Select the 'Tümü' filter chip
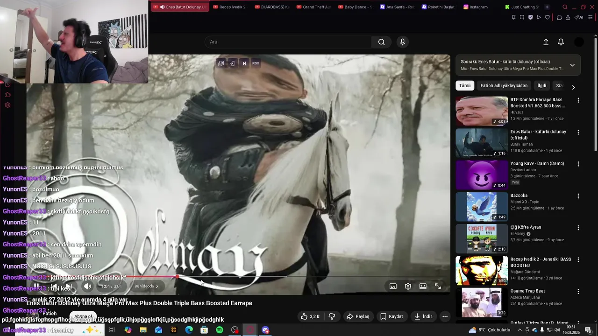598x336 pixels. [x=465, y=86]
